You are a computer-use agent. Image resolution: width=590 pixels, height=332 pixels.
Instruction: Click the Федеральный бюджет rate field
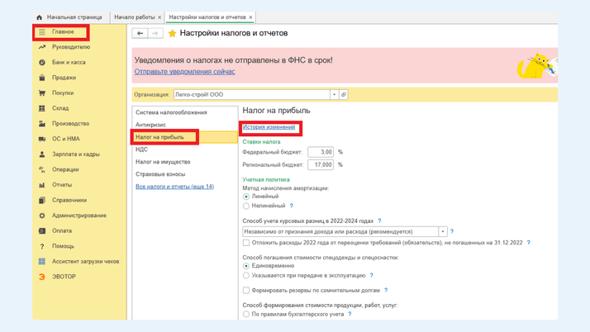click(x=321, y=152)
